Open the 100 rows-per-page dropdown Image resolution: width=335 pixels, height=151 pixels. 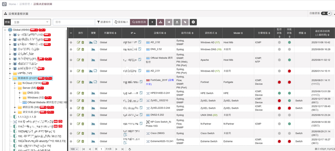[x=74, y=149]
